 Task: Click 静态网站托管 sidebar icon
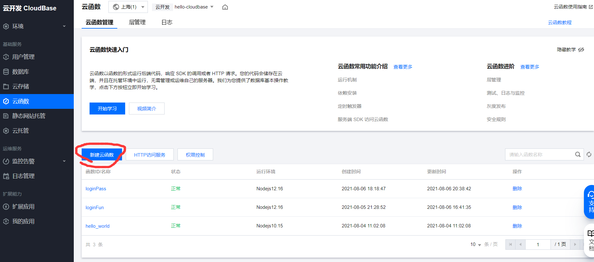coord(6,116)
